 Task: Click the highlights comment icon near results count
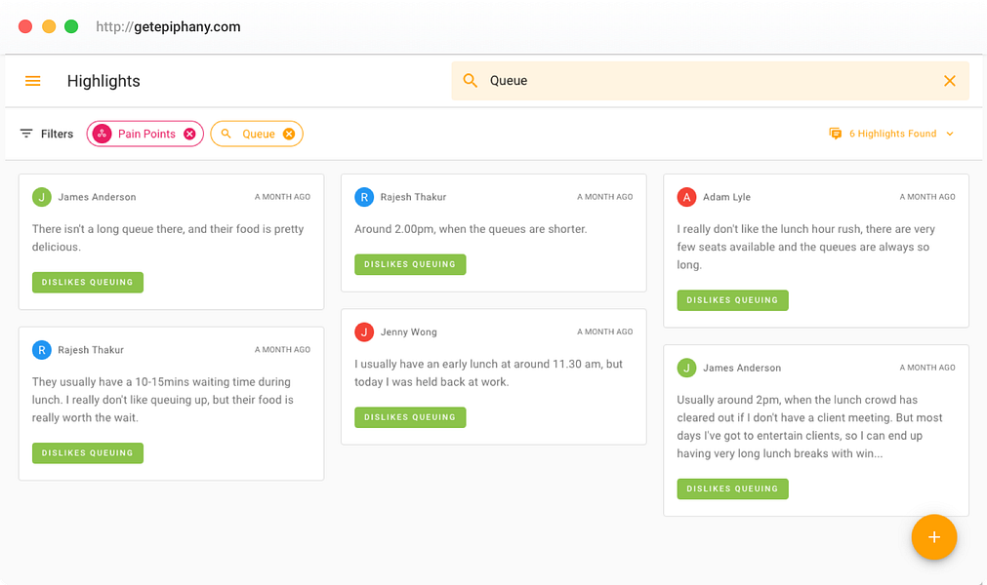click(x=836, y=134)
